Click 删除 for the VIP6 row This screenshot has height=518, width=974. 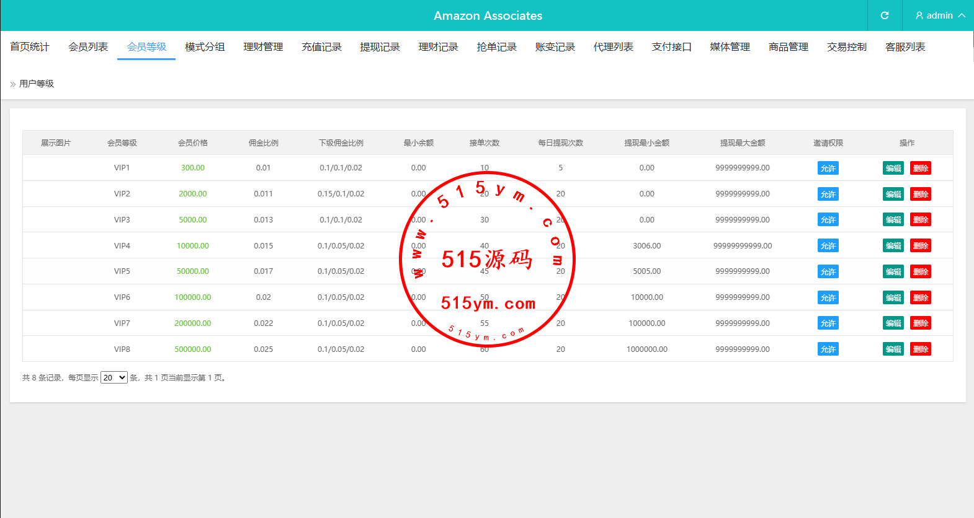point(920,297)
